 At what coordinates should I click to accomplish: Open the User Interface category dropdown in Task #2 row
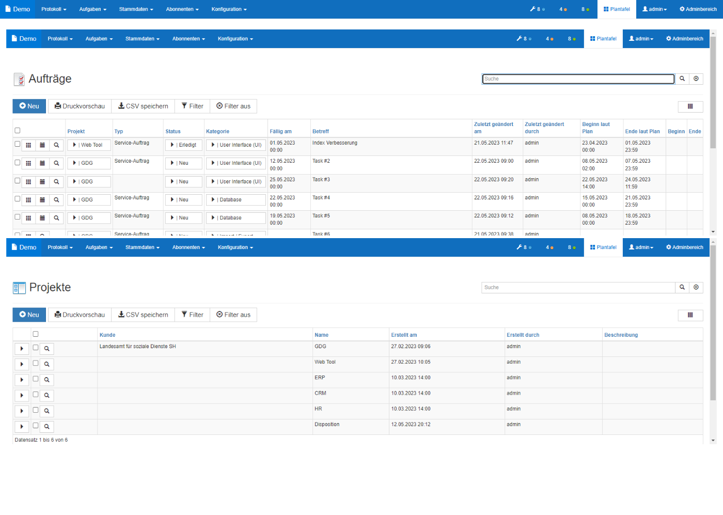point(235,163)
